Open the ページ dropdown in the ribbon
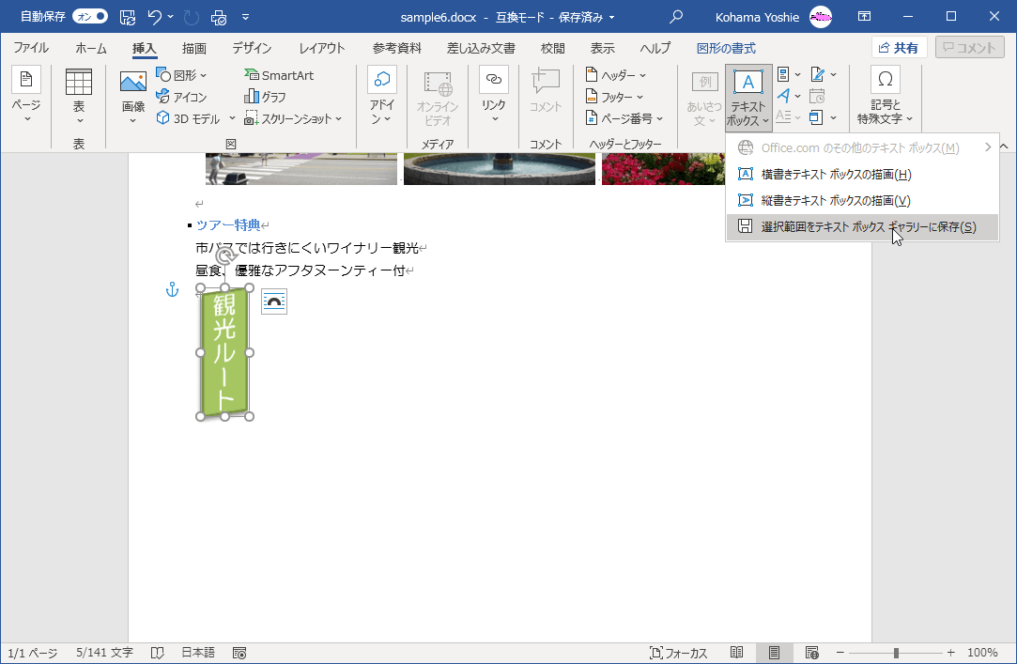Screen dimensions: 1017x664 [x=26, y=95]
